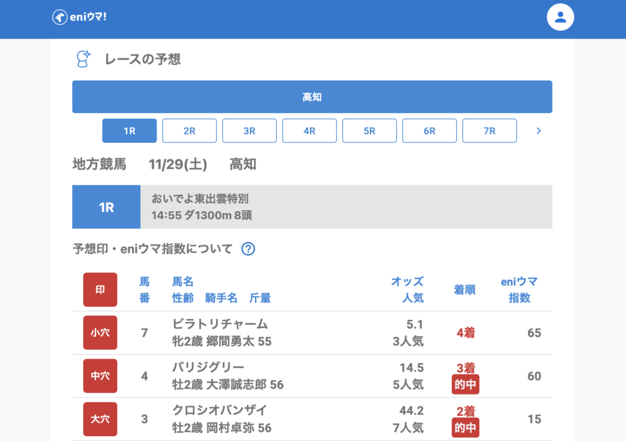Go to the 4R race tab
The height and width of the screenshot is (441, 626).
tap(309, 131)
